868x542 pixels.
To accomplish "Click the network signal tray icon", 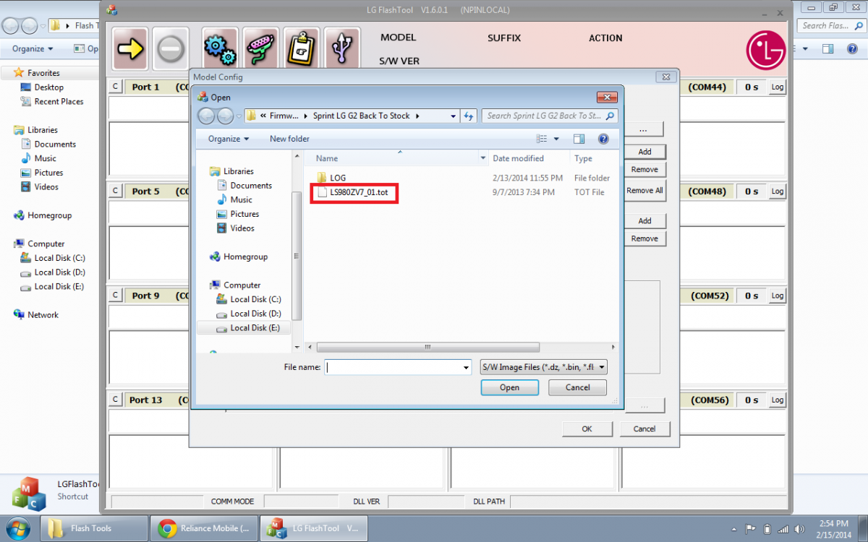I will [783, 528].
